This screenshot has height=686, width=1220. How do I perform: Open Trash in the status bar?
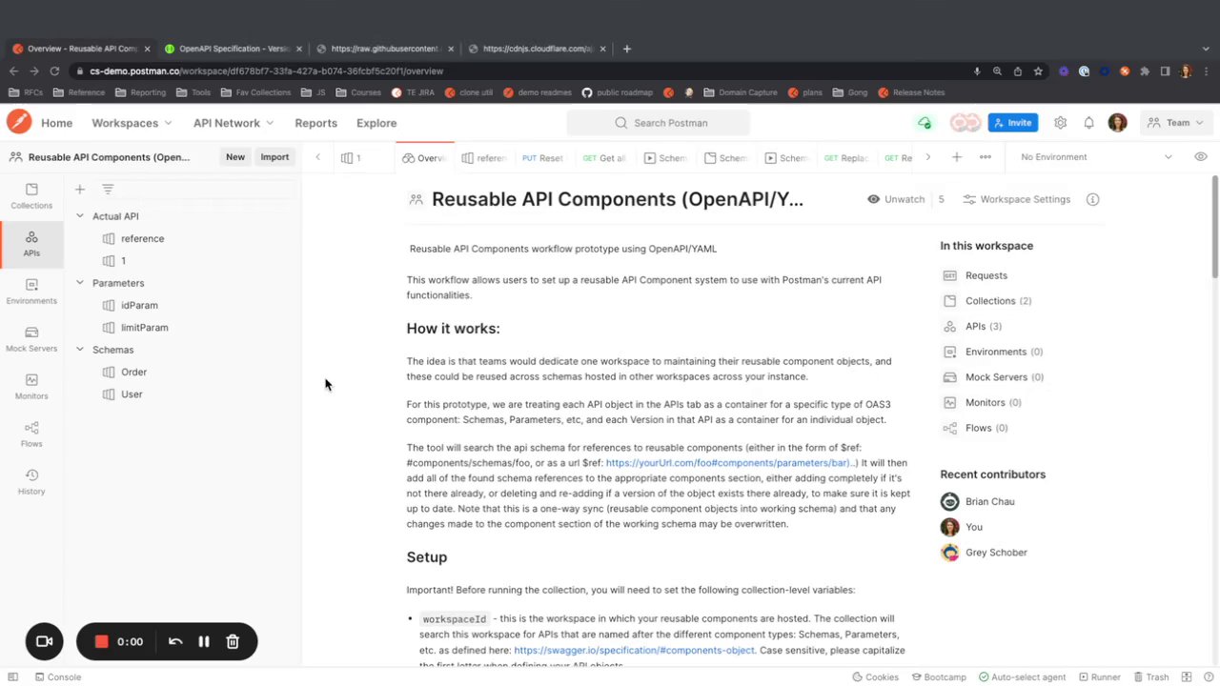(1150, 677)
